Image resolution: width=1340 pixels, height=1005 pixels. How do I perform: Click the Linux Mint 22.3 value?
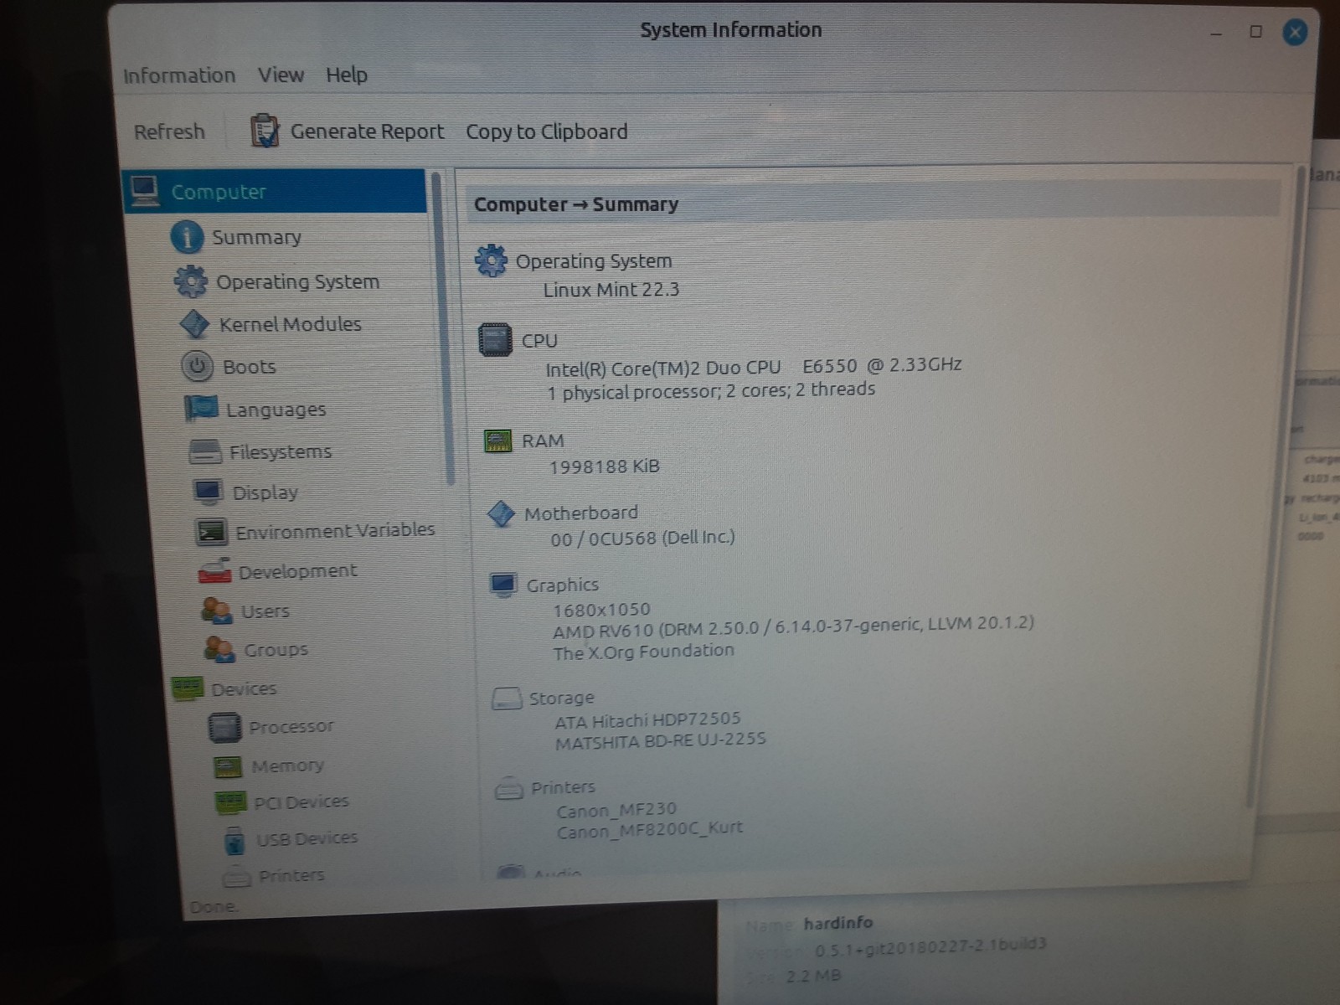(x=611, y=290)
